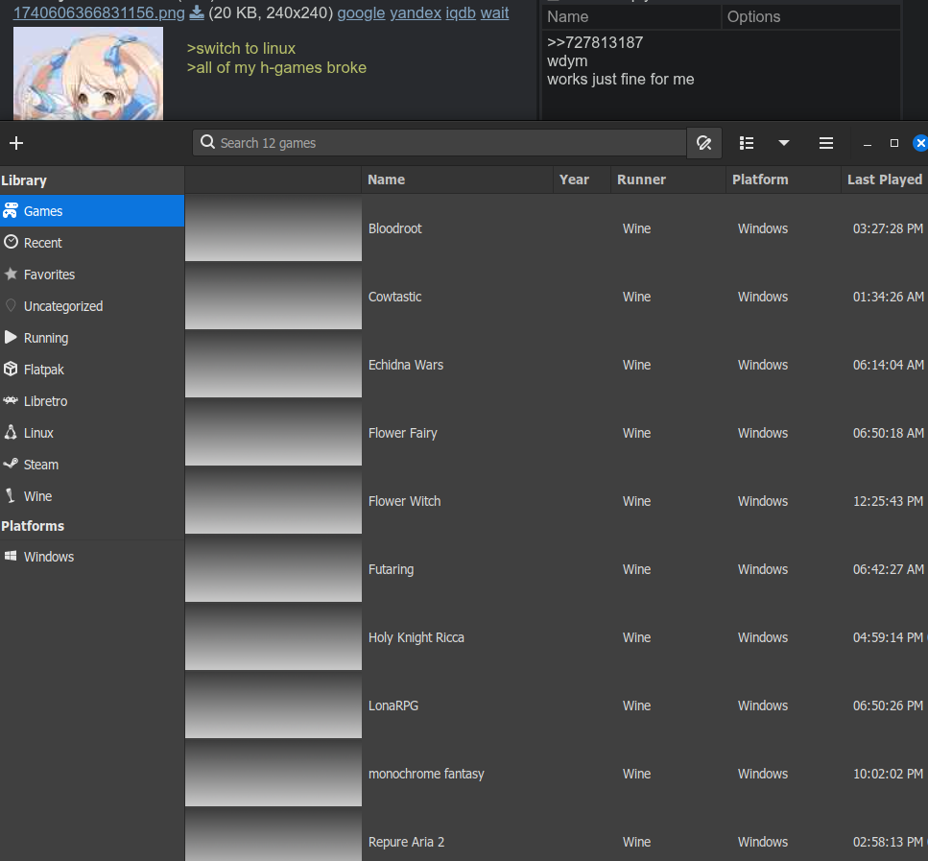Click the Wine glass icon

pyautogui.click(x=10, y=495)
